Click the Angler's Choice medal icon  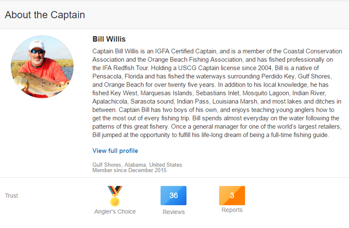coord(115,196)
